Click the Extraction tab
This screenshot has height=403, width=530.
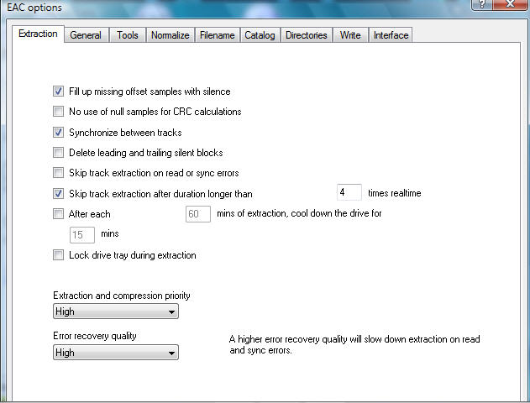pos(38,34)
